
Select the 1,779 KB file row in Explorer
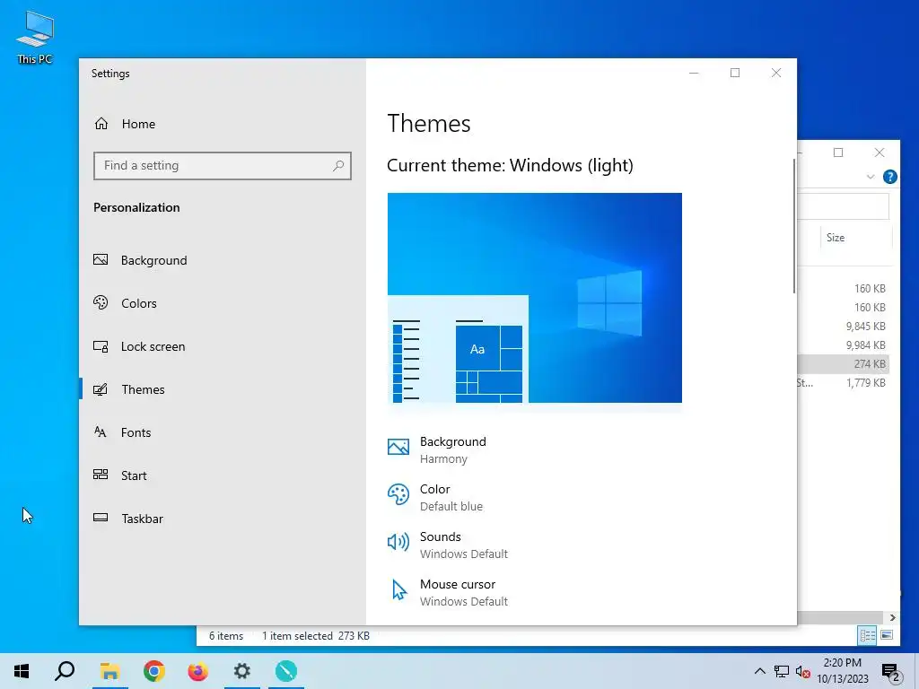pos(844,382)
